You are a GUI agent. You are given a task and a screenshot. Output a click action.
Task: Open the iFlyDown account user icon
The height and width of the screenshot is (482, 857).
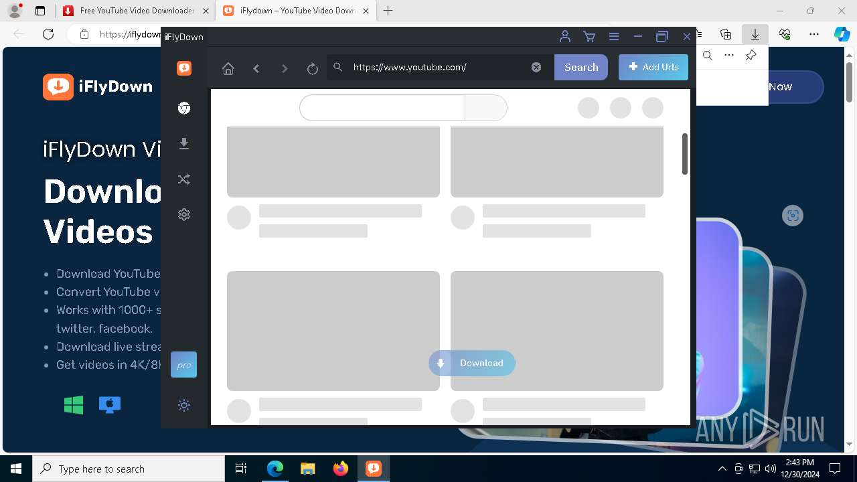(565, 37)
